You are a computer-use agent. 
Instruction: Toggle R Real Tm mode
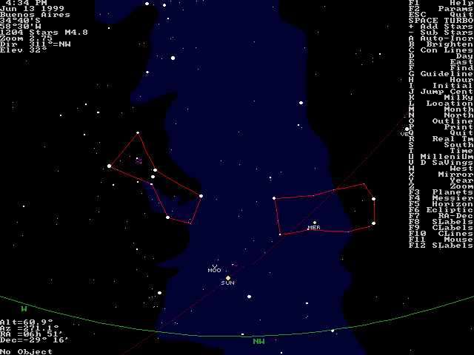coord(441,139)
